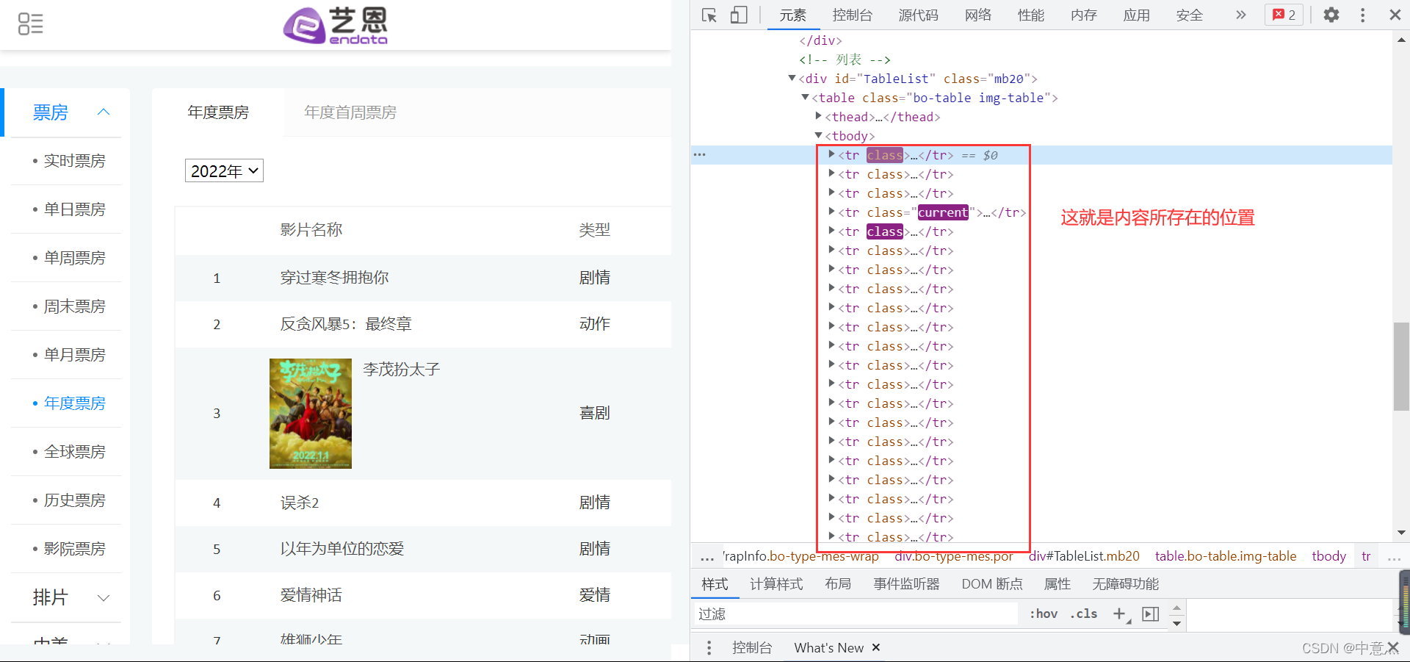Go to 单月票房 in sidebar
Screen dimensions: 1410x662
coord(74,355)
